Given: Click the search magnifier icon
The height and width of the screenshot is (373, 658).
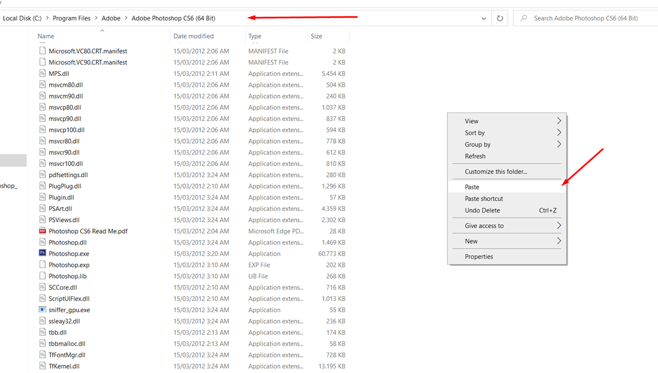Looking at the screenshot, I should [x=523, y=18].
